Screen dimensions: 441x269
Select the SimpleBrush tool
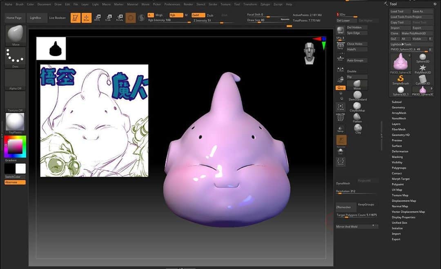(401, 80)
